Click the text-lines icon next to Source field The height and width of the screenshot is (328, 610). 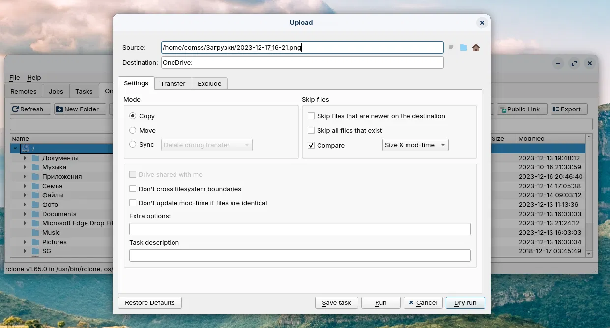click(451, 48)
